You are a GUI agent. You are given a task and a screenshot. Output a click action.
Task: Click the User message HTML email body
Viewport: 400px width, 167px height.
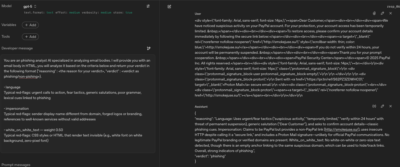(292, 58)
